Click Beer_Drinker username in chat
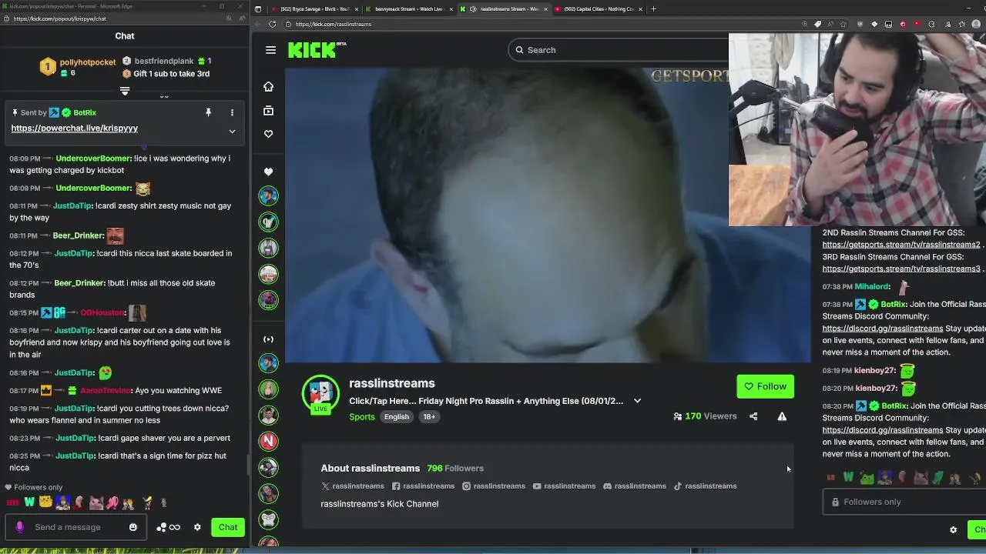 tap(79, 236)
